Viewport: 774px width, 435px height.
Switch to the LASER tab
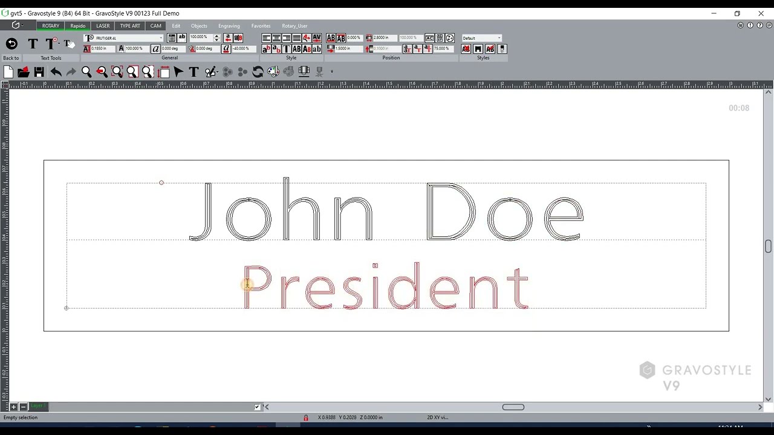(103, 26)
